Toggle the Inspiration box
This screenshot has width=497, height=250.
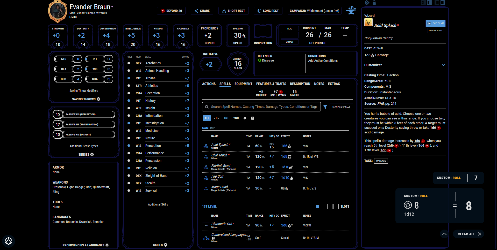(263, 32)
